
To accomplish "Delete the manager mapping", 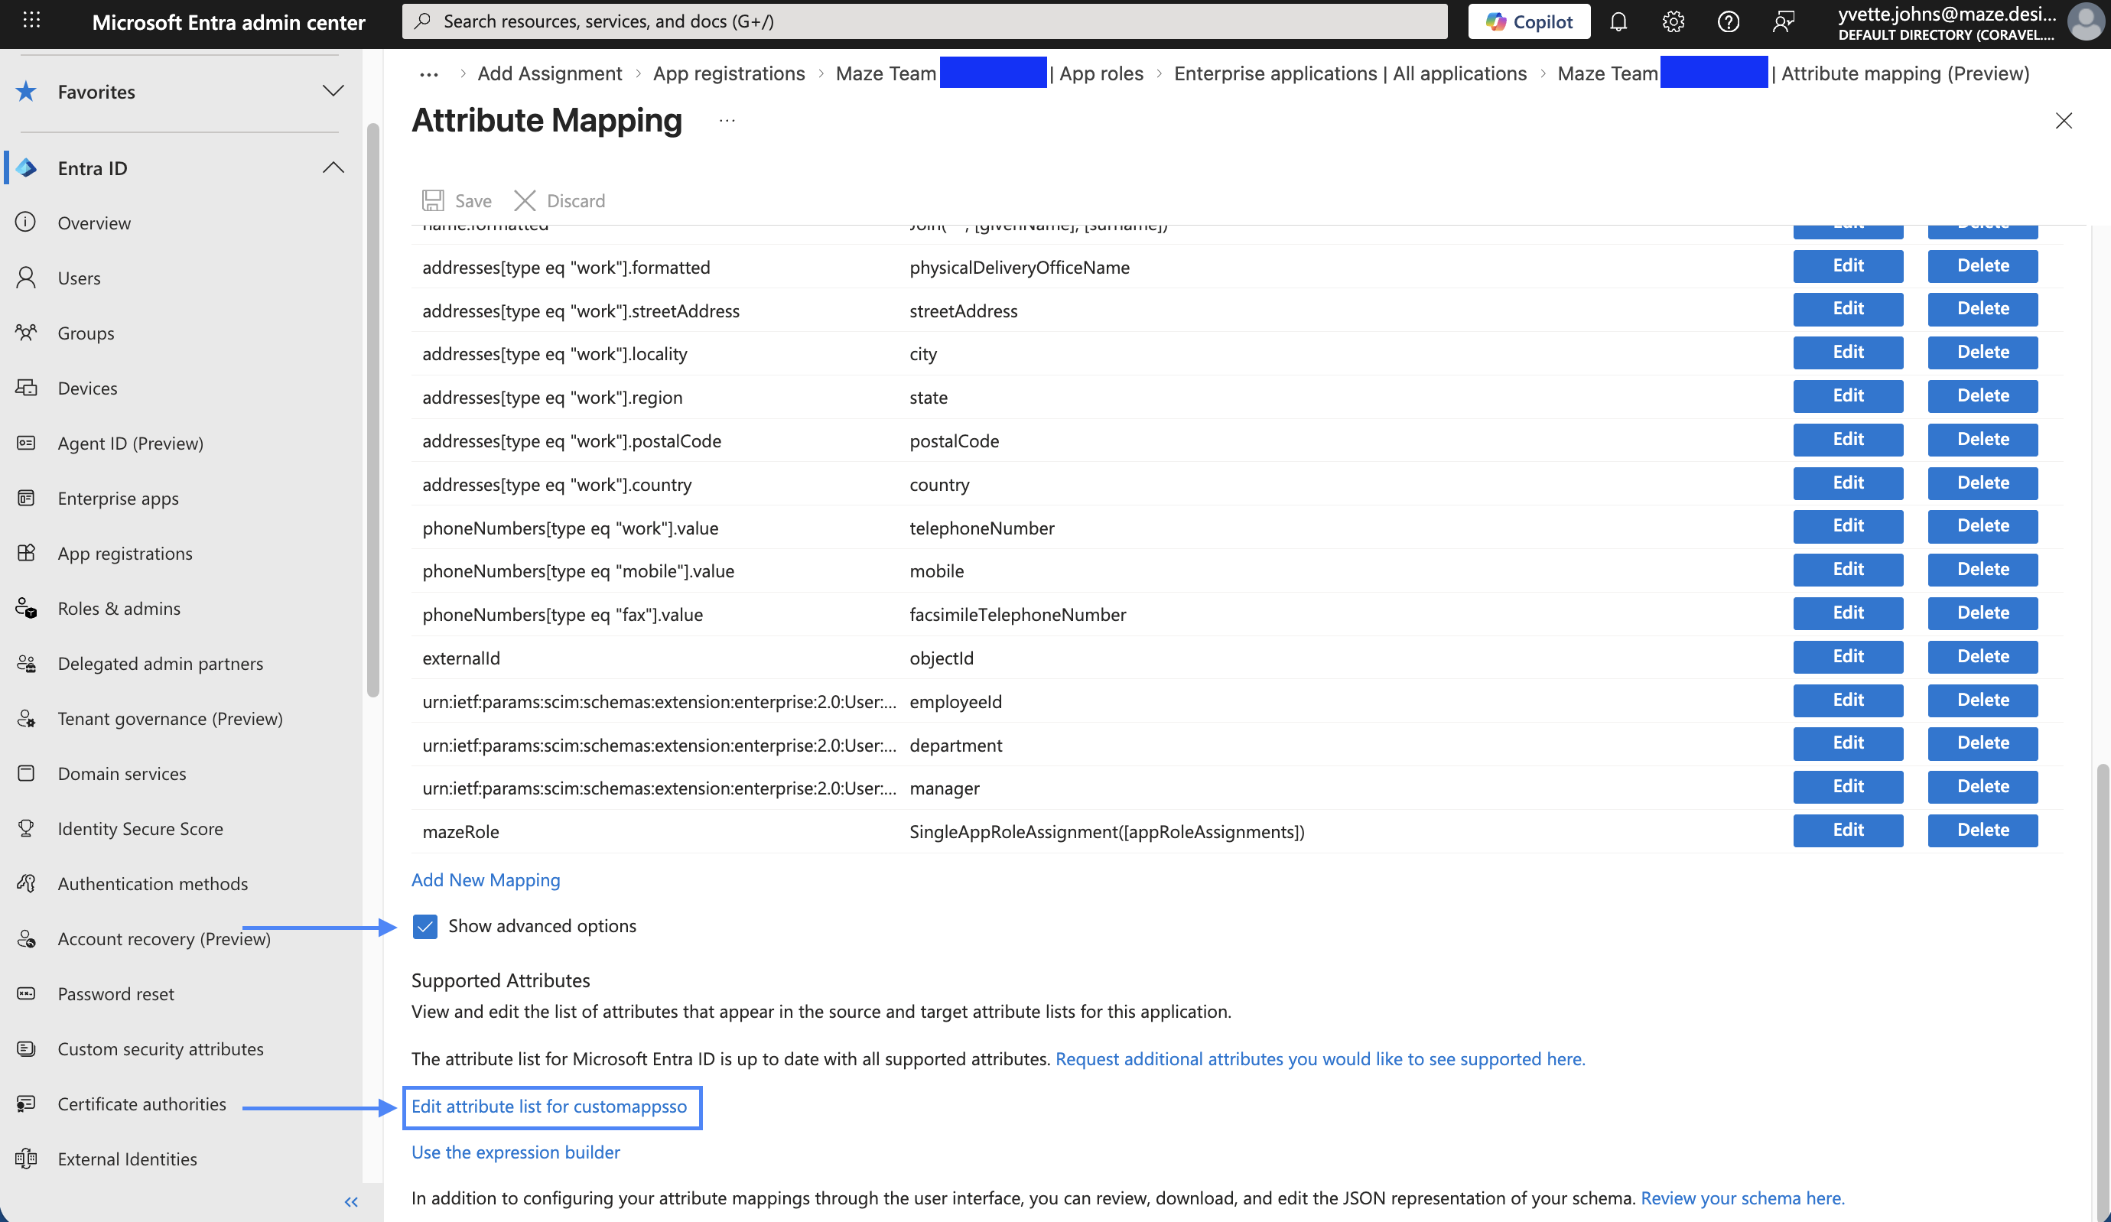I will 1983,786.
